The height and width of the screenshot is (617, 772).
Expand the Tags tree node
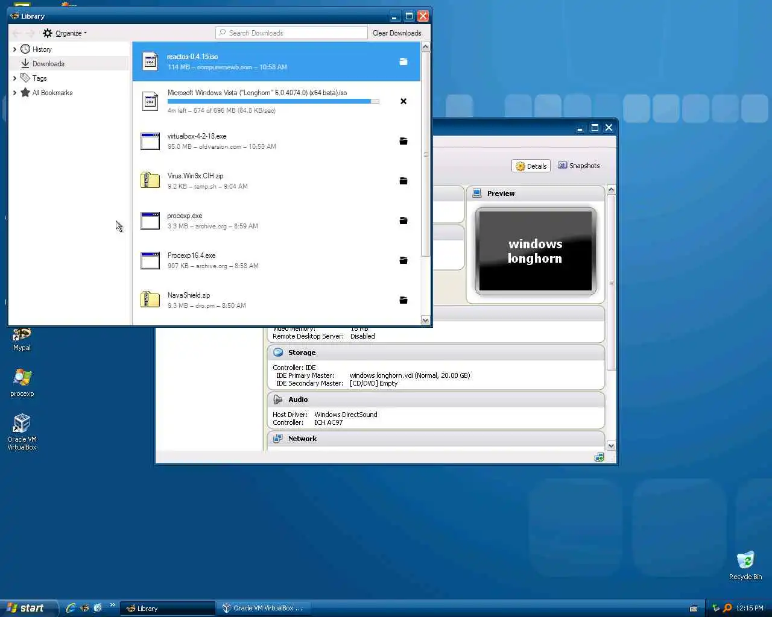14,78
